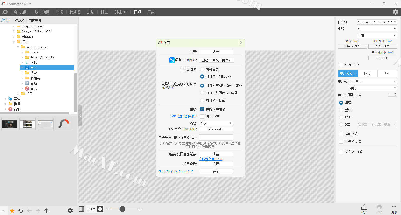Click the 清空 clear cache button
The image size is (401, 215).
coord(216,154)
